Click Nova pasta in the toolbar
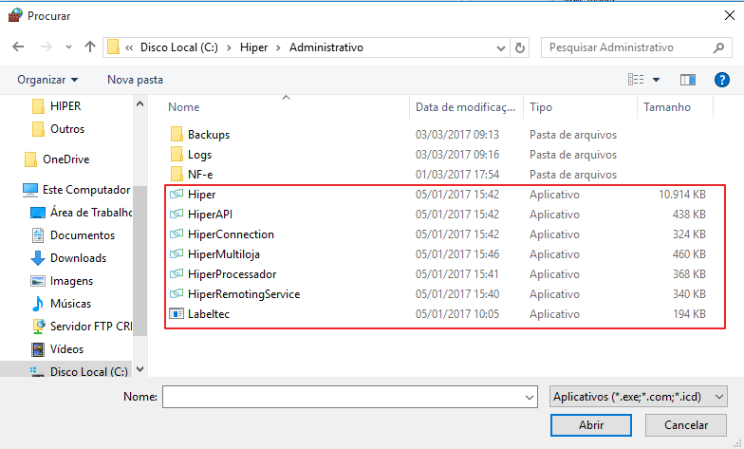This screenshot has width=744, height=449. click(x=135, y=80)
